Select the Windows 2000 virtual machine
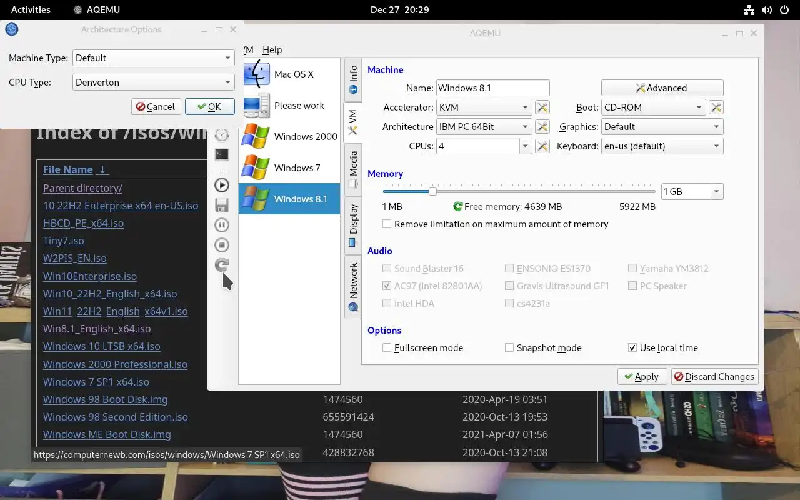The image size is (800, 500). point(289,136)
